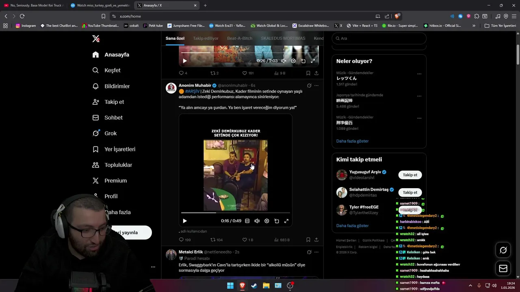Screen dimensions: 520x292
Task: Bookmark the Anonim Muhabir post
Action: click(x=308, y=240)
